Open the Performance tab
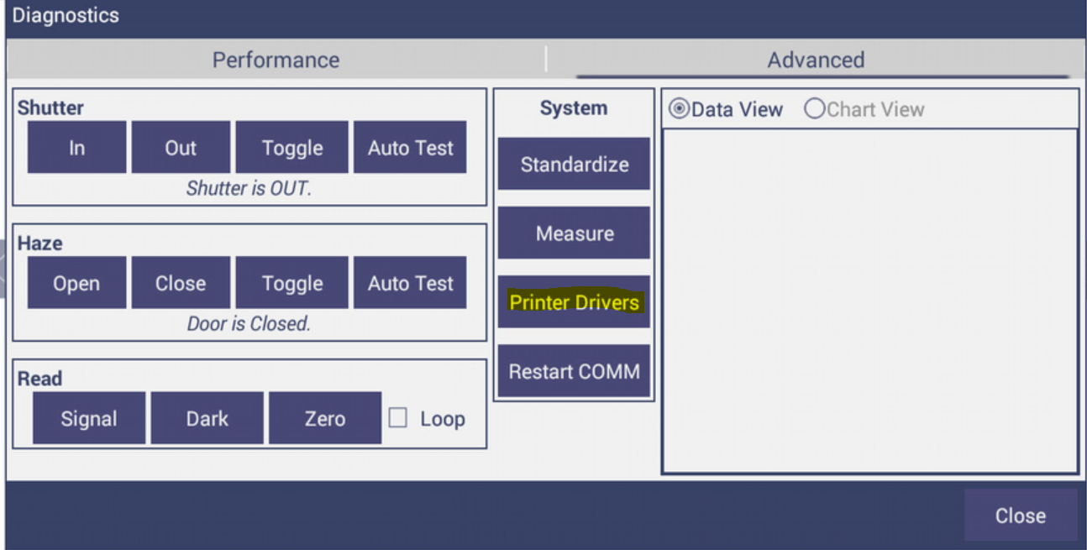 pyautogui.click(x=276, y=60)
